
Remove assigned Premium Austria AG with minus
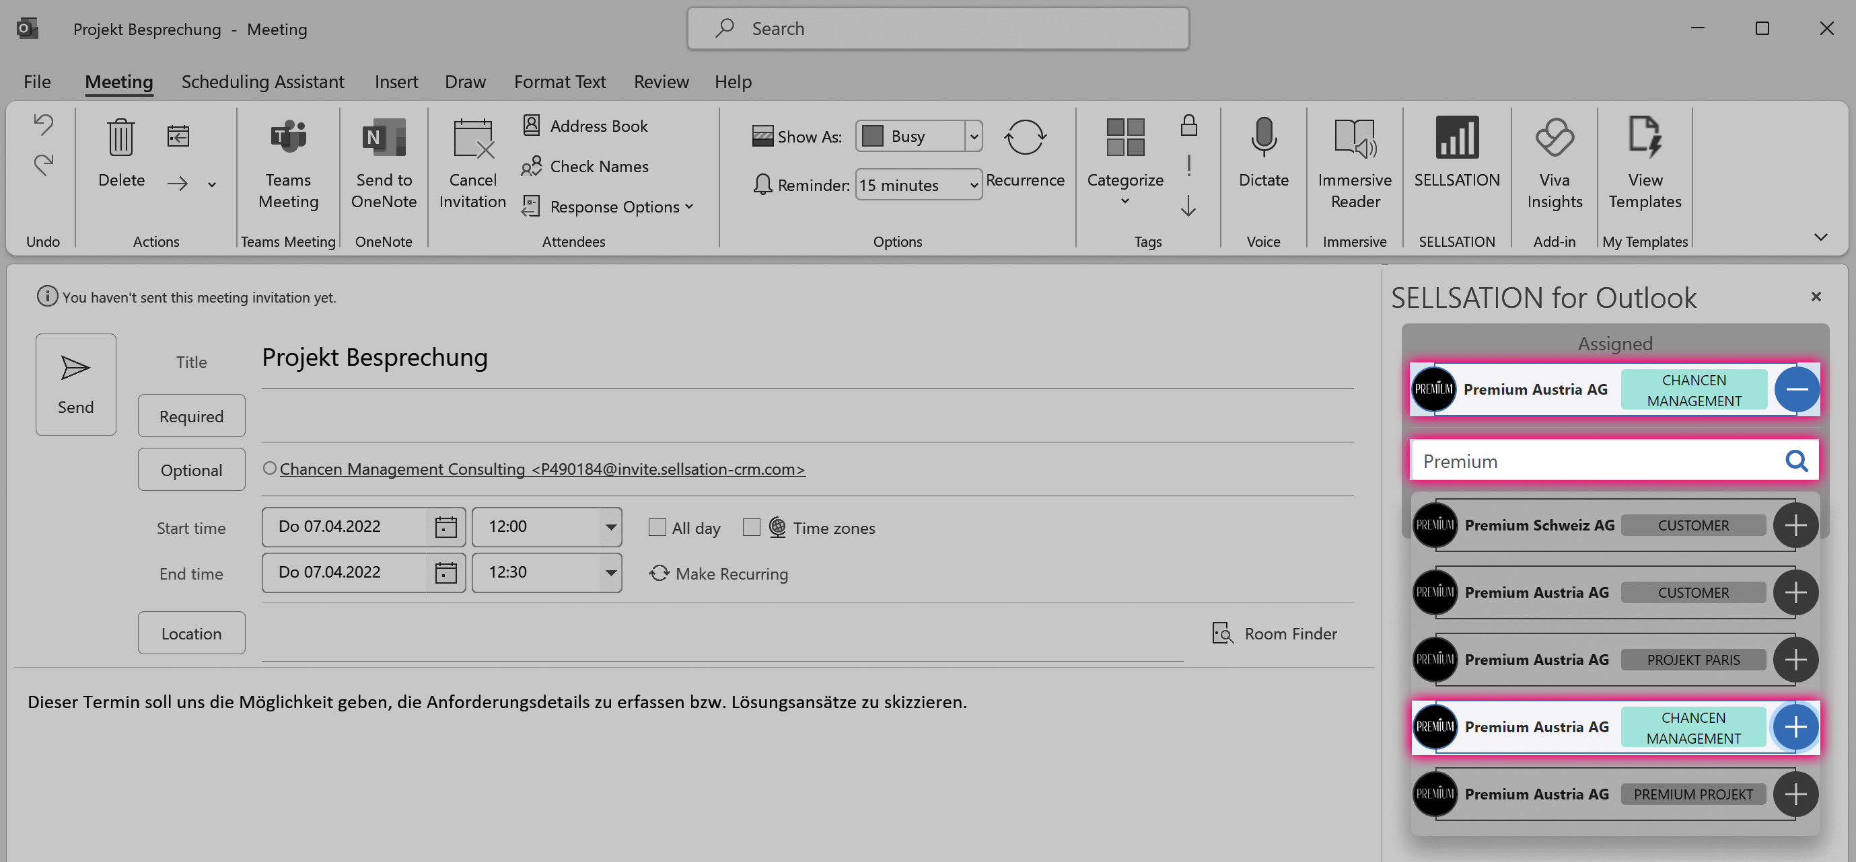[x=1797, y=389]
